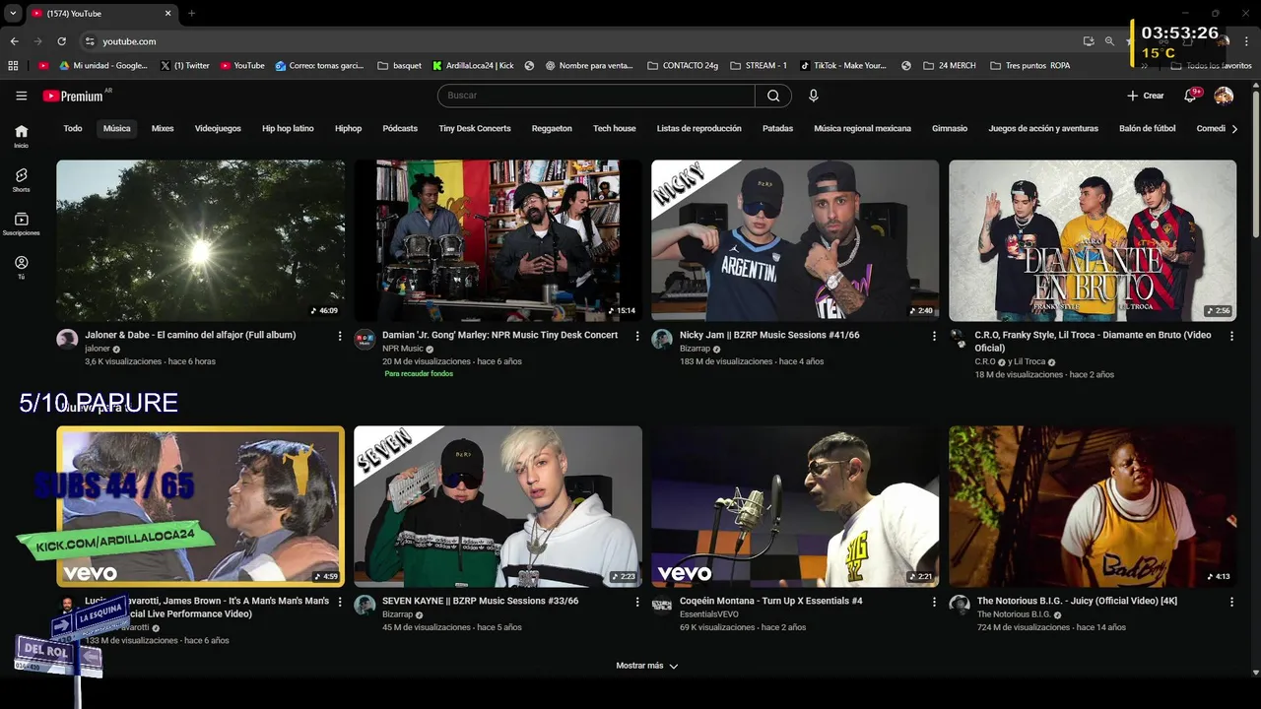
Task: Select the Mixes category chip
Action: (x=163, y=128)
